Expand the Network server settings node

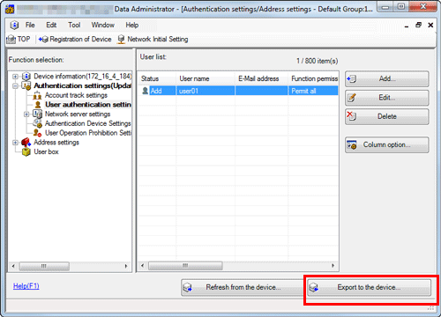click(x=26, y=114)
